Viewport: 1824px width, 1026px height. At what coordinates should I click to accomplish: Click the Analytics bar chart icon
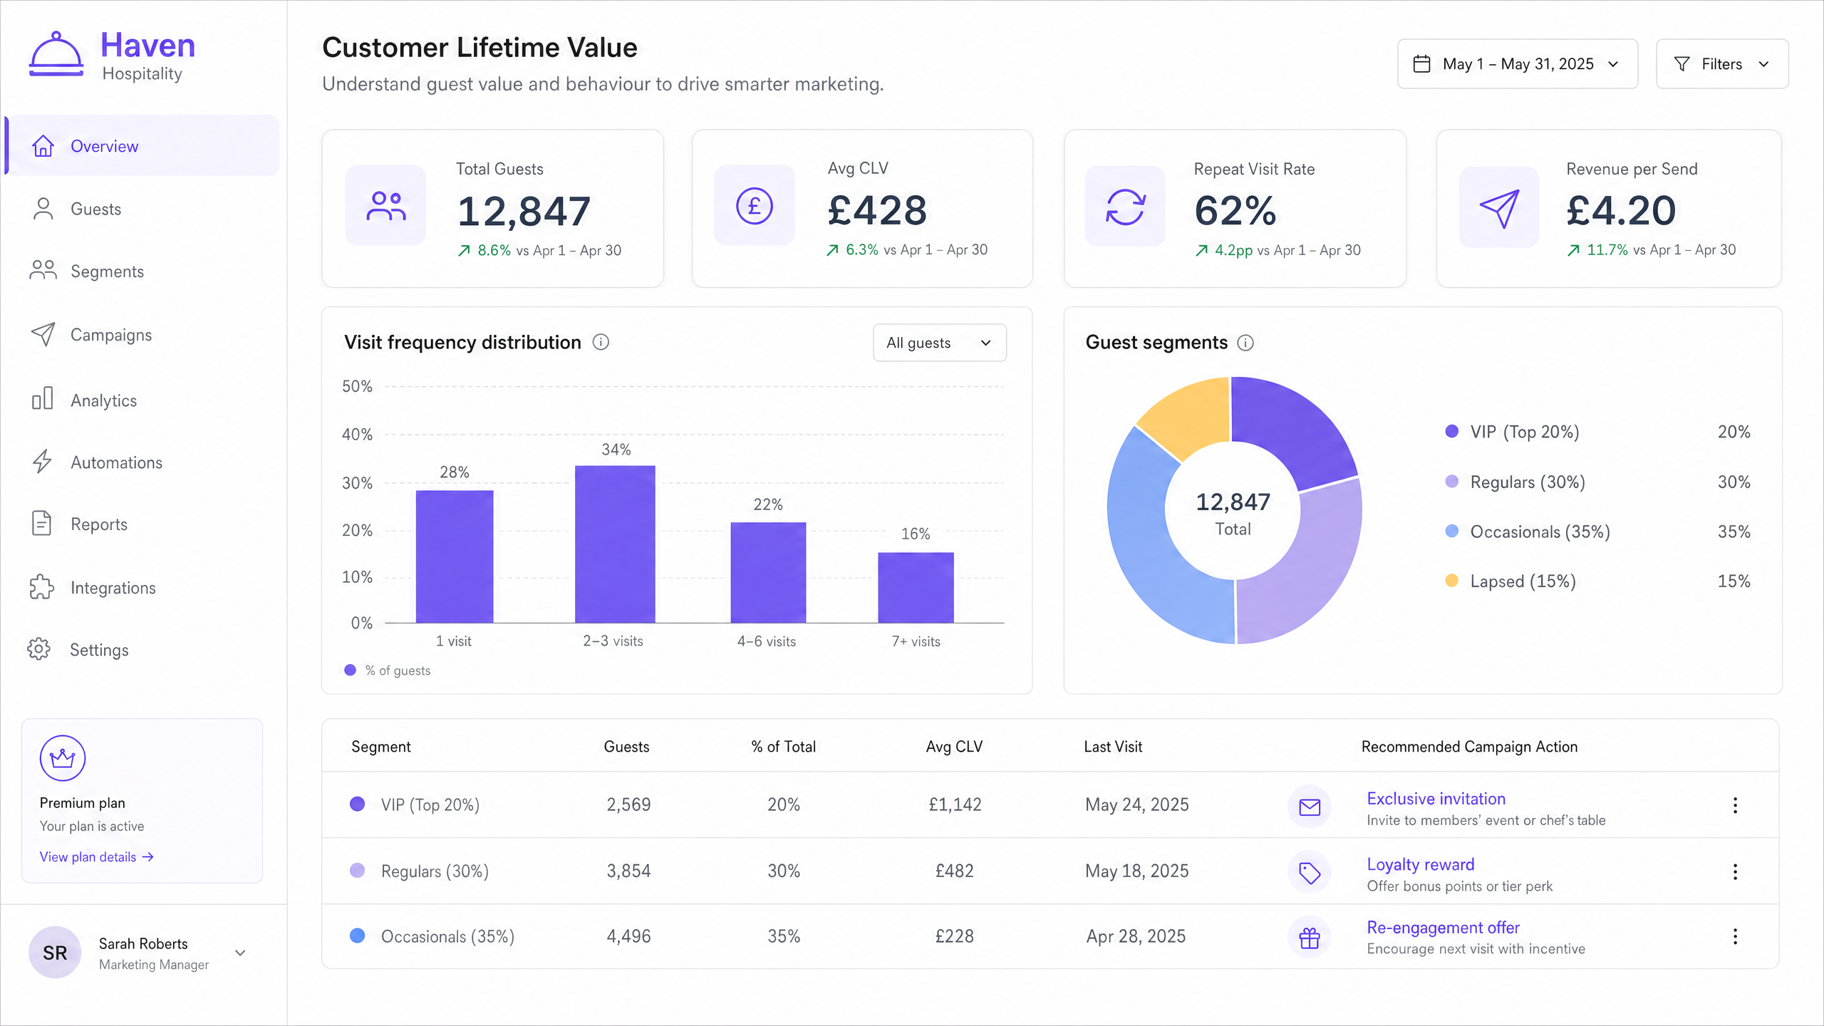[43, 399]
